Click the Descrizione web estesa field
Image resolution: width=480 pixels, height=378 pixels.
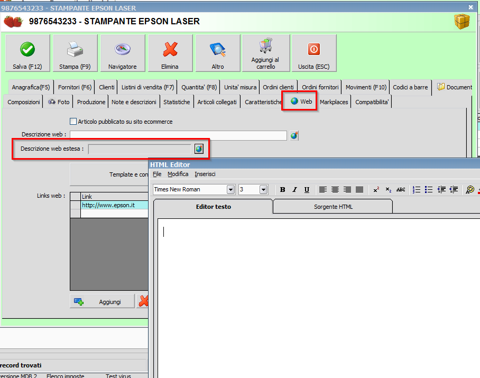[140, 149]
